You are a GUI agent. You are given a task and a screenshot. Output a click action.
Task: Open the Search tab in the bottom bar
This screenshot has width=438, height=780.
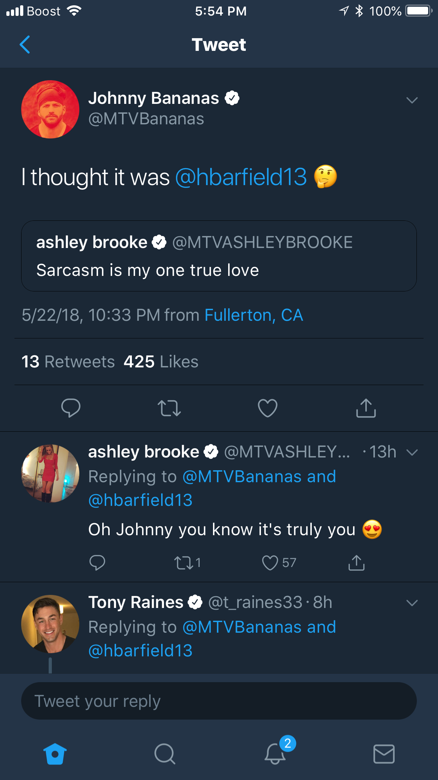click(x=165, y=754)
